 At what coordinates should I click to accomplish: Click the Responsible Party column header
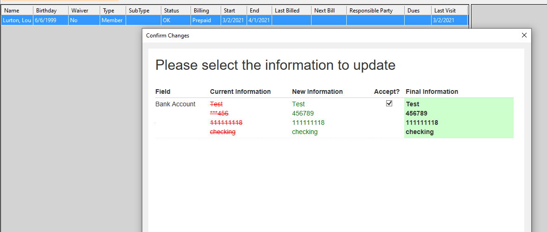point(375,11)
